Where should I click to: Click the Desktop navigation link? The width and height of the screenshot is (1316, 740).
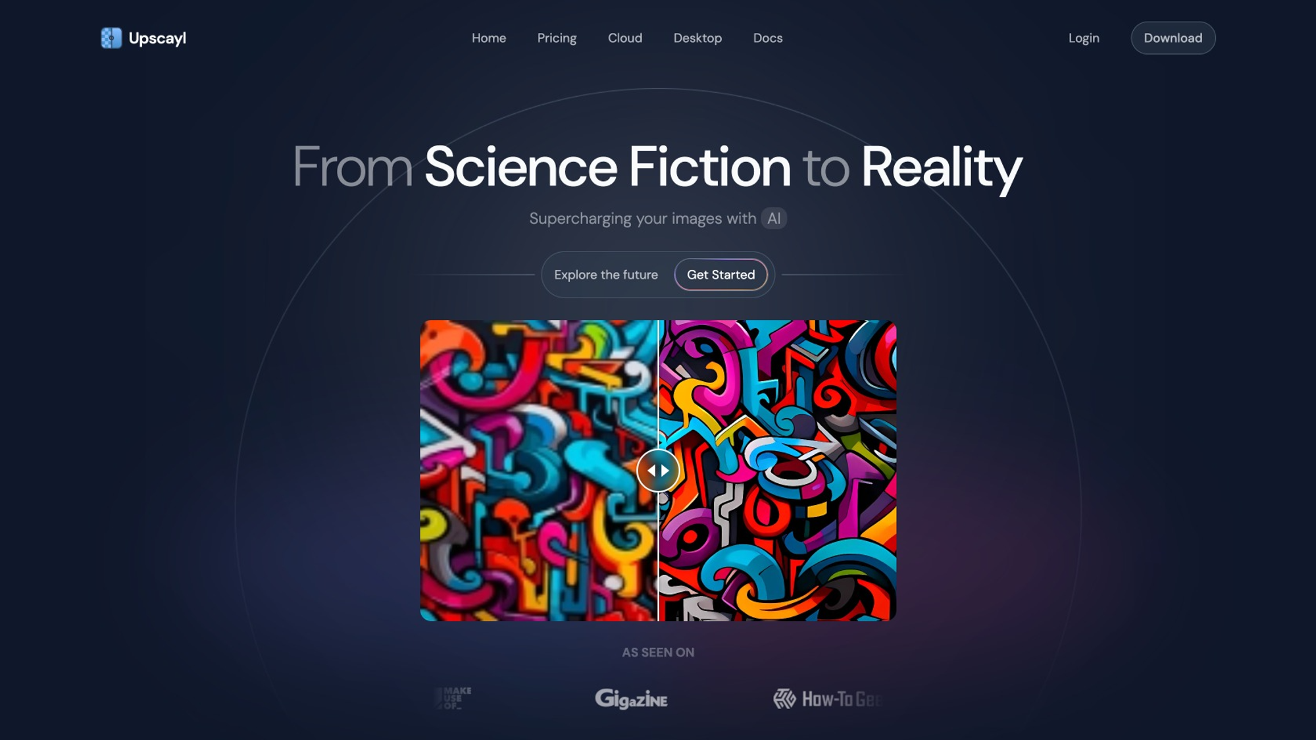[697, 37]
